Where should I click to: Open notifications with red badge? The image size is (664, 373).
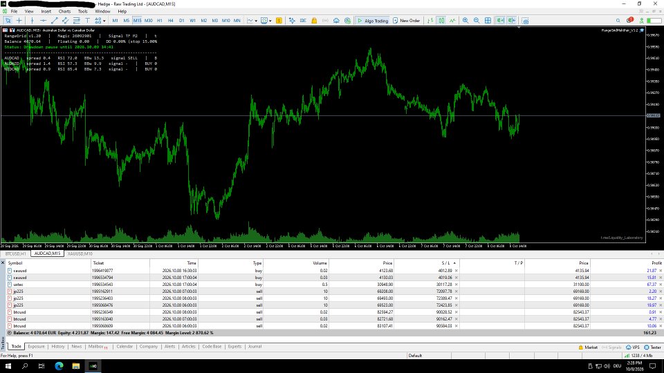(629, 20)
